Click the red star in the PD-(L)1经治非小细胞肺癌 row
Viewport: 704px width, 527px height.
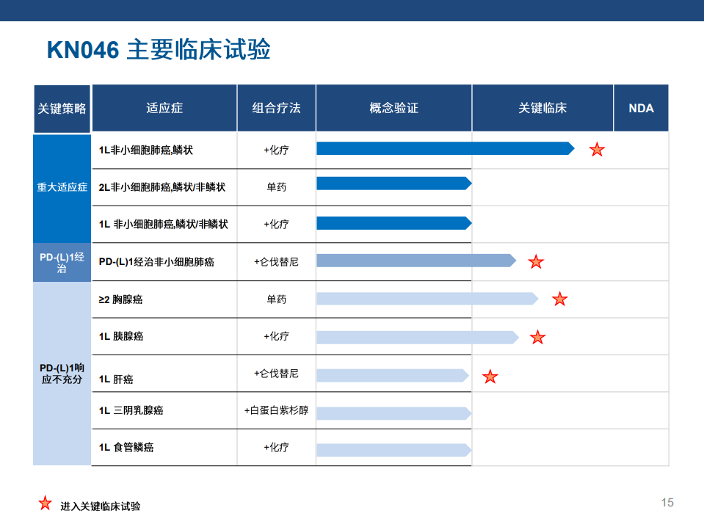point(536,262)
